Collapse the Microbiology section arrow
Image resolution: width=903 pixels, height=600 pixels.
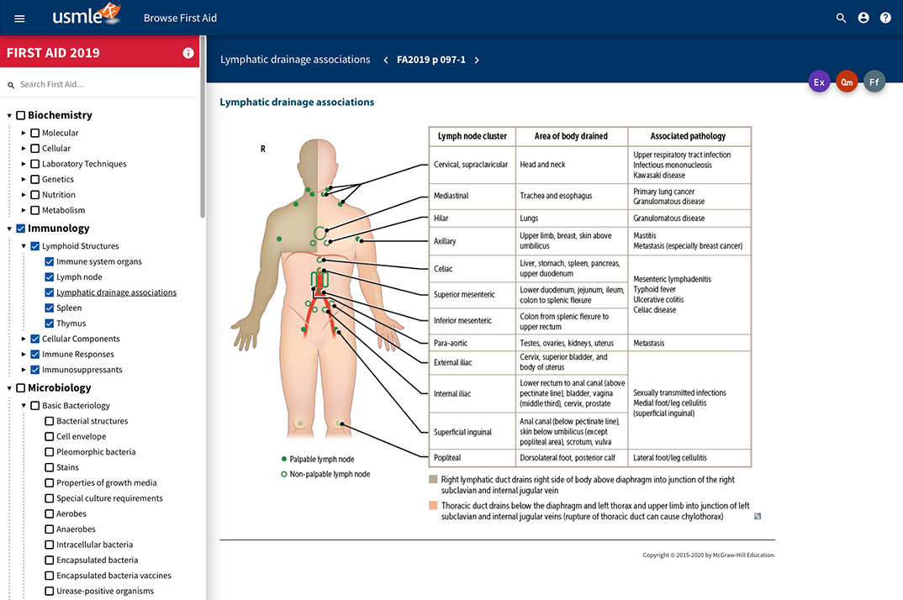tap(9, 389)
